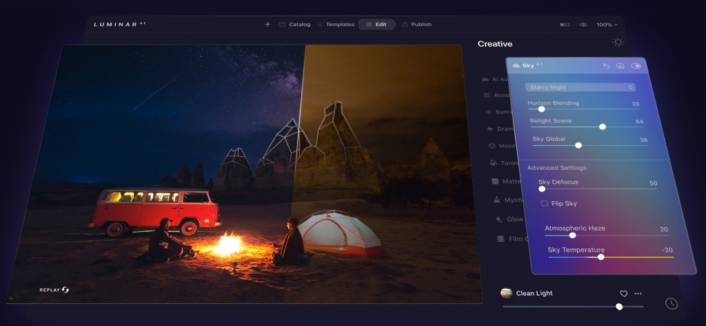The width and height of the screenshot is (706, 326).
Task: Open the Sky AI mask icon
Action: 621,66
